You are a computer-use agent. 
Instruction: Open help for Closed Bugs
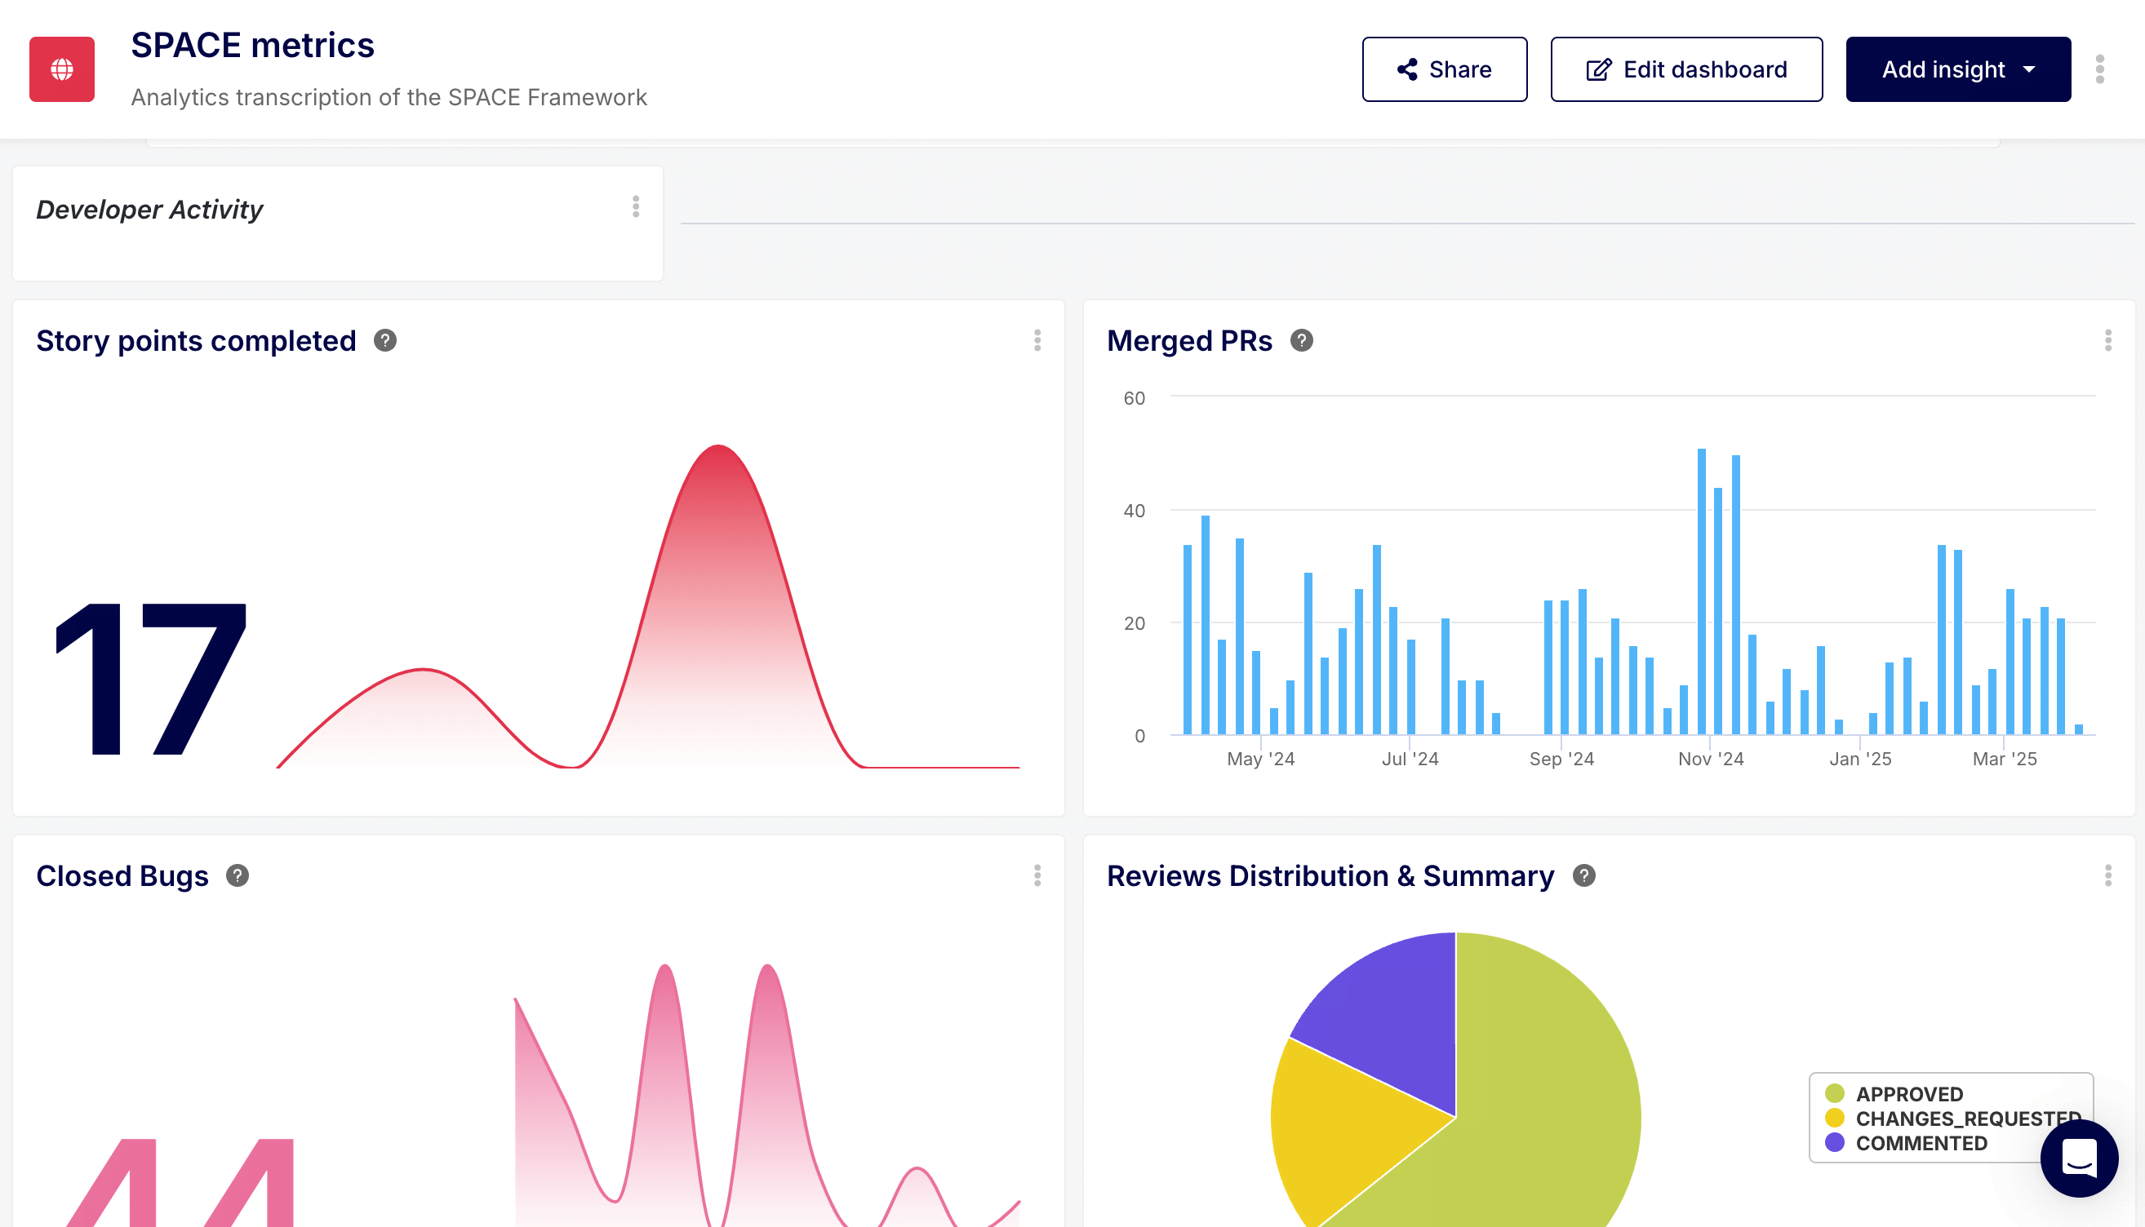(238, 875)
